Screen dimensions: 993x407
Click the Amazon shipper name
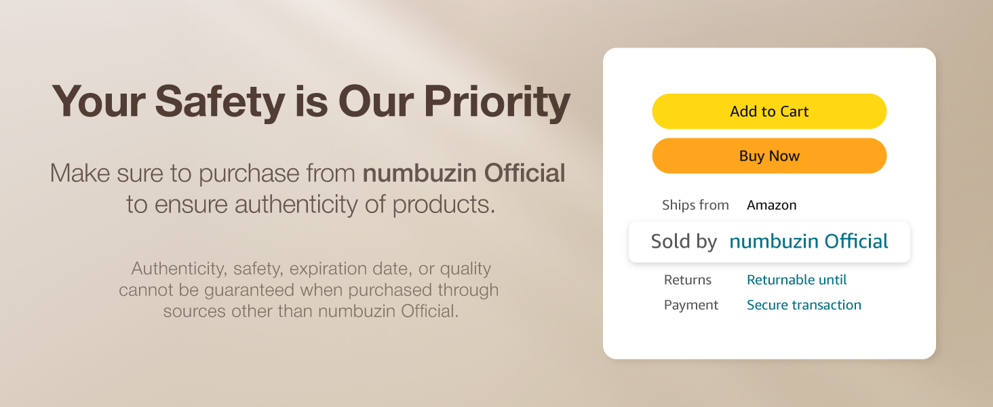(771, 205)
